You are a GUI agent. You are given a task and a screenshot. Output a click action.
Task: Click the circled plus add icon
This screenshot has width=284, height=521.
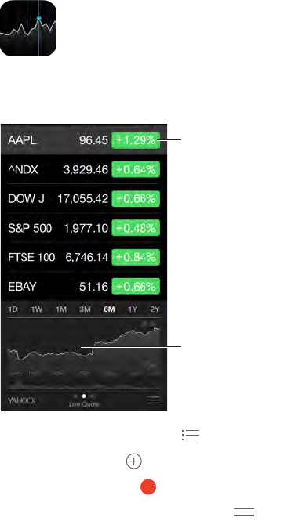(134, 461)
